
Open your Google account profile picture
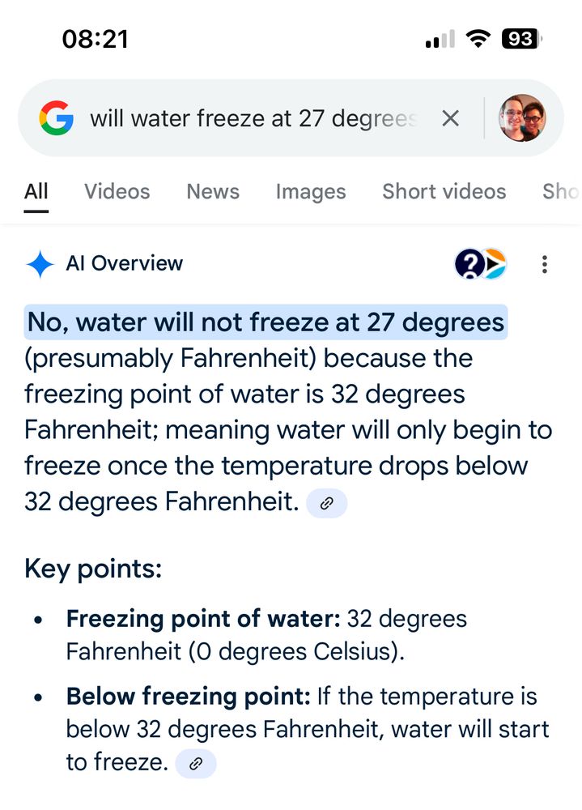click(521, 117)
